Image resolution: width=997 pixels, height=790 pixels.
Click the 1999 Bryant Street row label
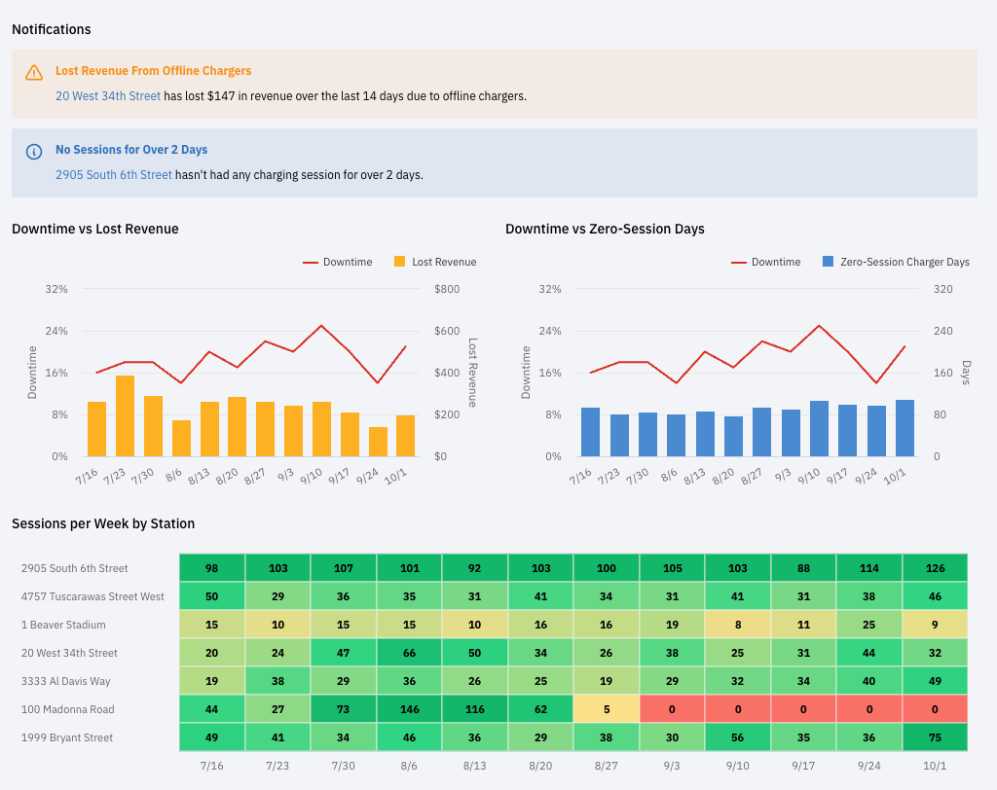tap(67, 737)
